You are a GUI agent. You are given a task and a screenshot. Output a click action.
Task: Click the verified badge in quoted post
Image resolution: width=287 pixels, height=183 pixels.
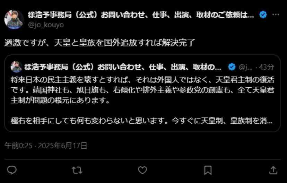pos(232,67)
